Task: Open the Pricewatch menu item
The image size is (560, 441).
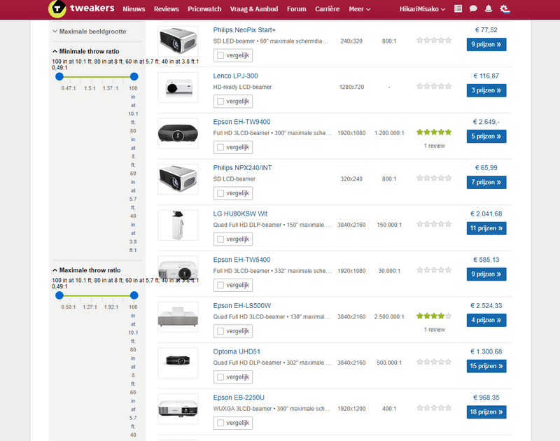Action: (204, 9)
